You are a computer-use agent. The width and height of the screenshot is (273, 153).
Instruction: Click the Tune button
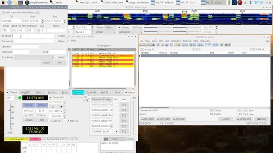pyautogui.click(x=118, y=93)
